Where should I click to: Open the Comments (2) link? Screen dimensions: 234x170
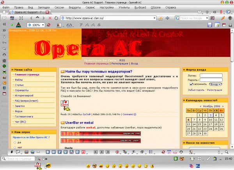point(129,115)
